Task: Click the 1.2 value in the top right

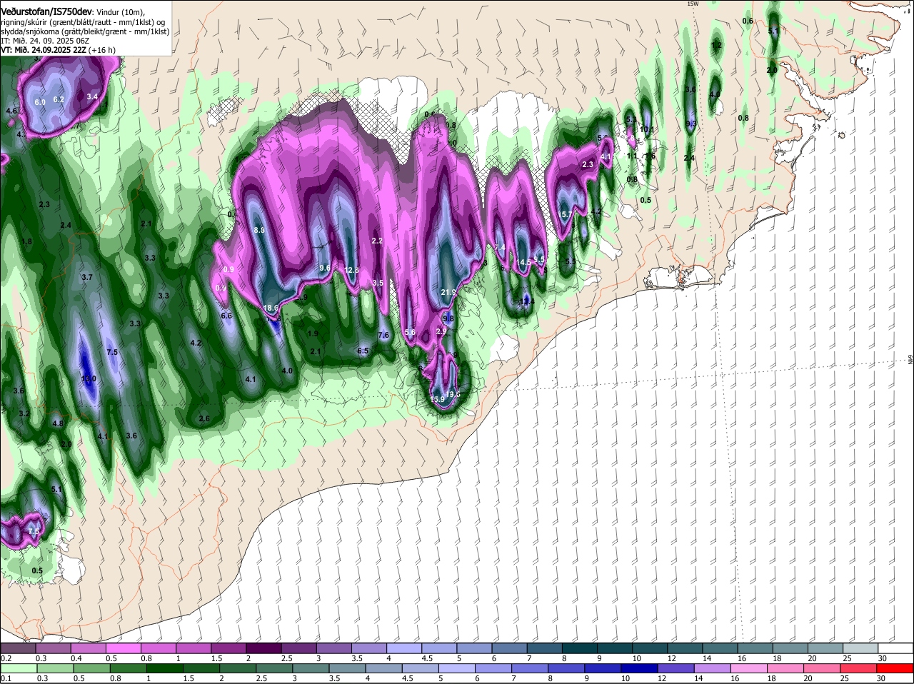Action: (x=718, y=45)
